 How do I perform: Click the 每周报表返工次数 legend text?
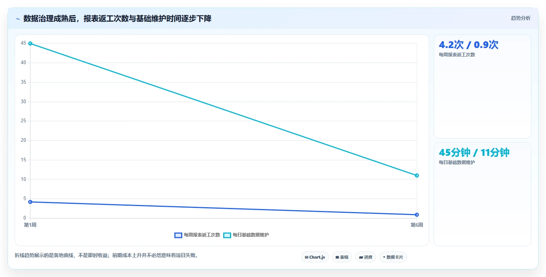tap(202, 235)
